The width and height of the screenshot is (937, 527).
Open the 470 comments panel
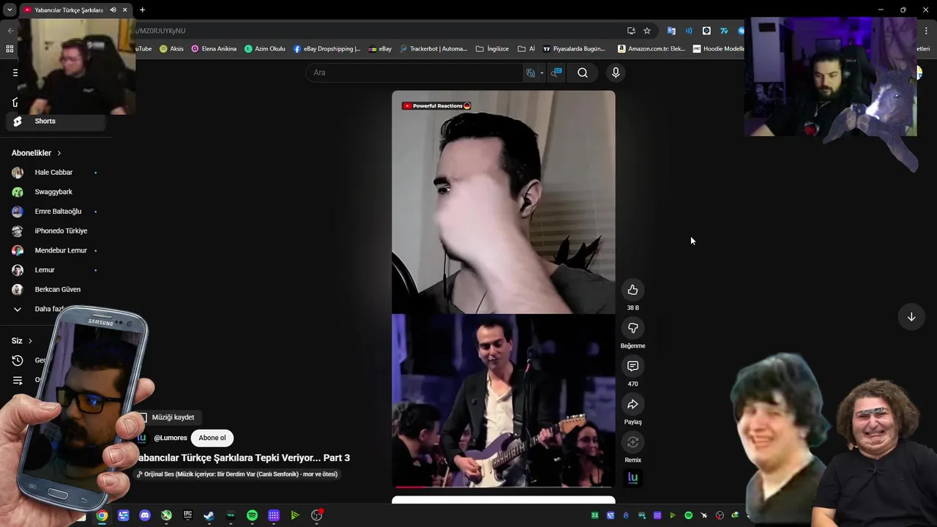click(x=632, y=366)
